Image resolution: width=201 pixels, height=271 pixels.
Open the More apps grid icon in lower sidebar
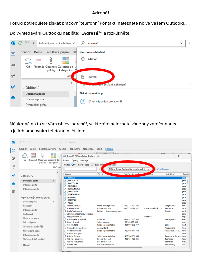coord(13,192)
